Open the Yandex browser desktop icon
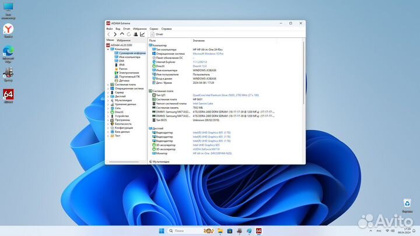The width and height of the screenshot is (420, 236). 8,30
